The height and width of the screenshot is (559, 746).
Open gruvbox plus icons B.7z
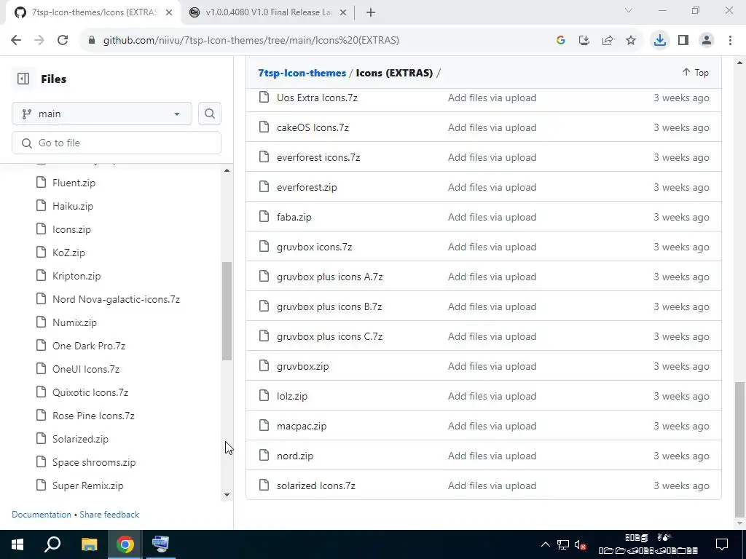click(x=329, y=306)
